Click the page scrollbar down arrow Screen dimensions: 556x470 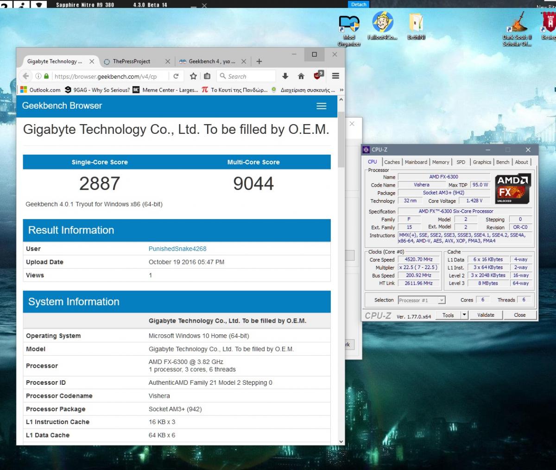click(x=341, y=442)
